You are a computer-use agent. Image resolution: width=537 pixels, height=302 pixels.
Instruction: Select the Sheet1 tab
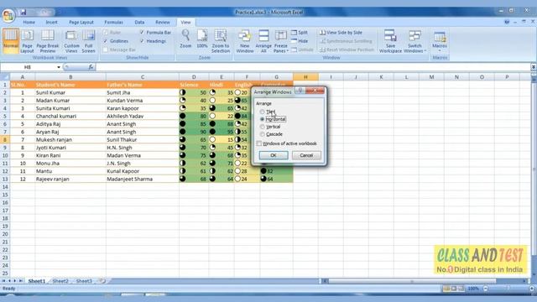(x=37, y=281)
